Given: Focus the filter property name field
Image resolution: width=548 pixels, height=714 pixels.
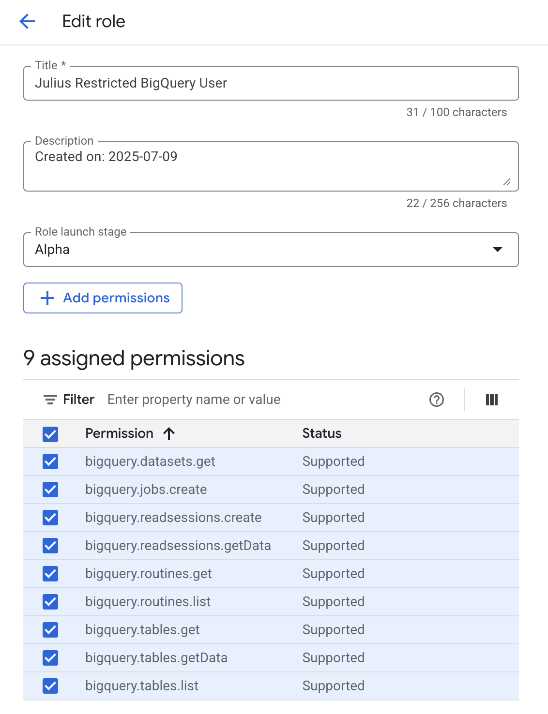Looking at the screenshot, I should coord(261,400).
